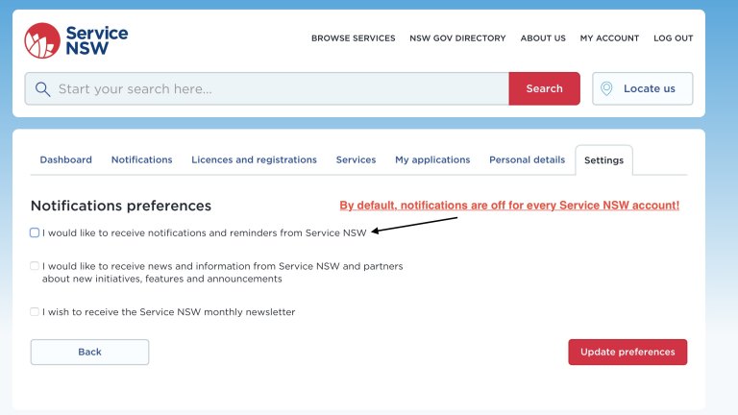Switch to the Services tab

click(356, 160)
